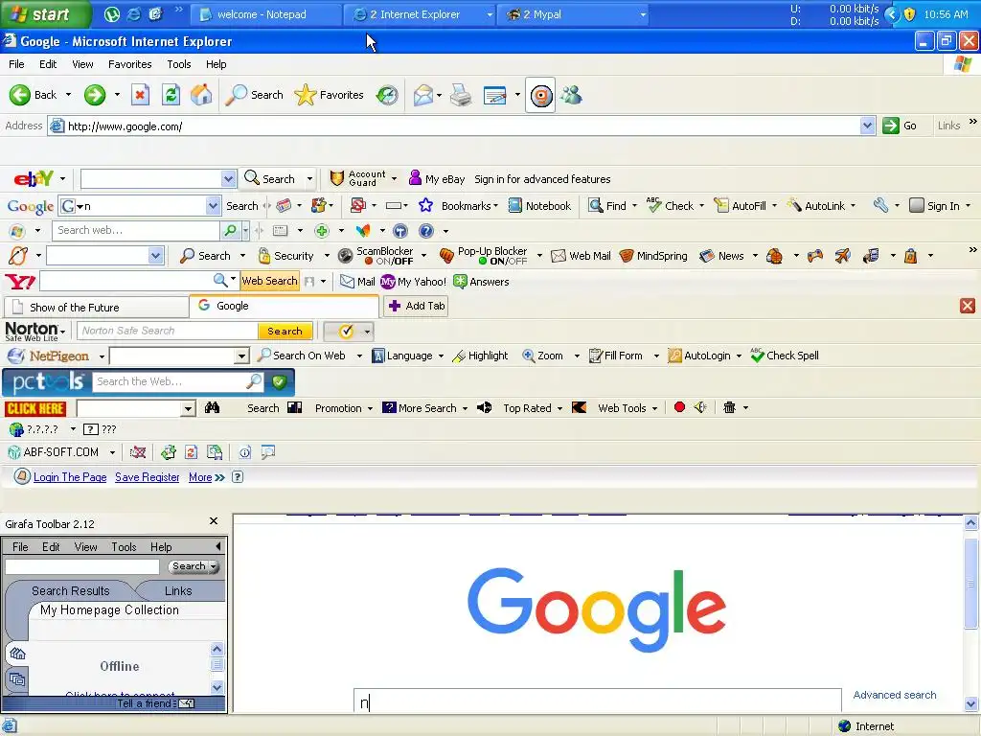
Task: Click the Messenger buddies icon
Action: point(571,95)
